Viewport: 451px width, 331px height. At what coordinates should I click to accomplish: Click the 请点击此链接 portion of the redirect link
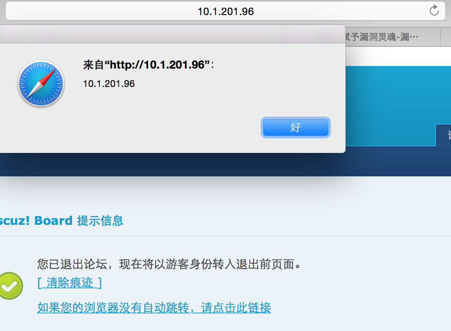[236, 308]
